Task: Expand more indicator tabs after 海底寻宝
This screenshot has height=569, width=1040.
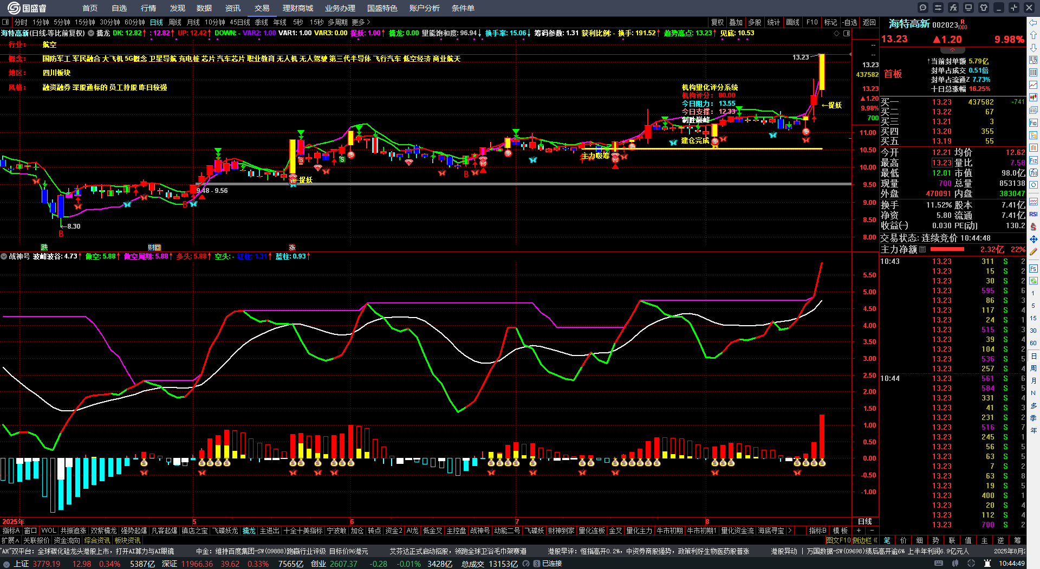Action: (790, 531)
